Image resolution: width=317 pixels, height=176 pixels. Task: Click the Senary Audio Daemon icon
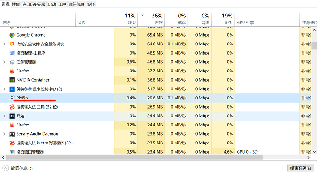[x=12, y=134]
